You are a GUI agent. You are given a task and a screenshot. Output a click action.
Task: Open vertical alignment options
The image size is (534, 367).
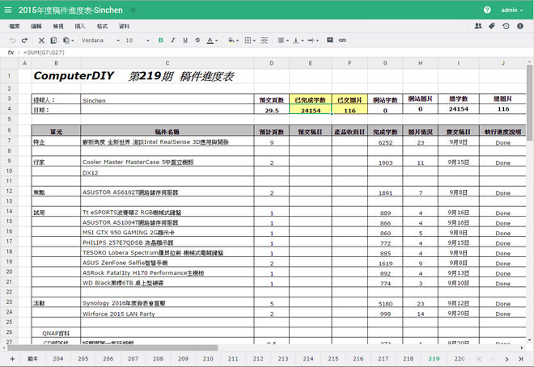click(298, 40)
